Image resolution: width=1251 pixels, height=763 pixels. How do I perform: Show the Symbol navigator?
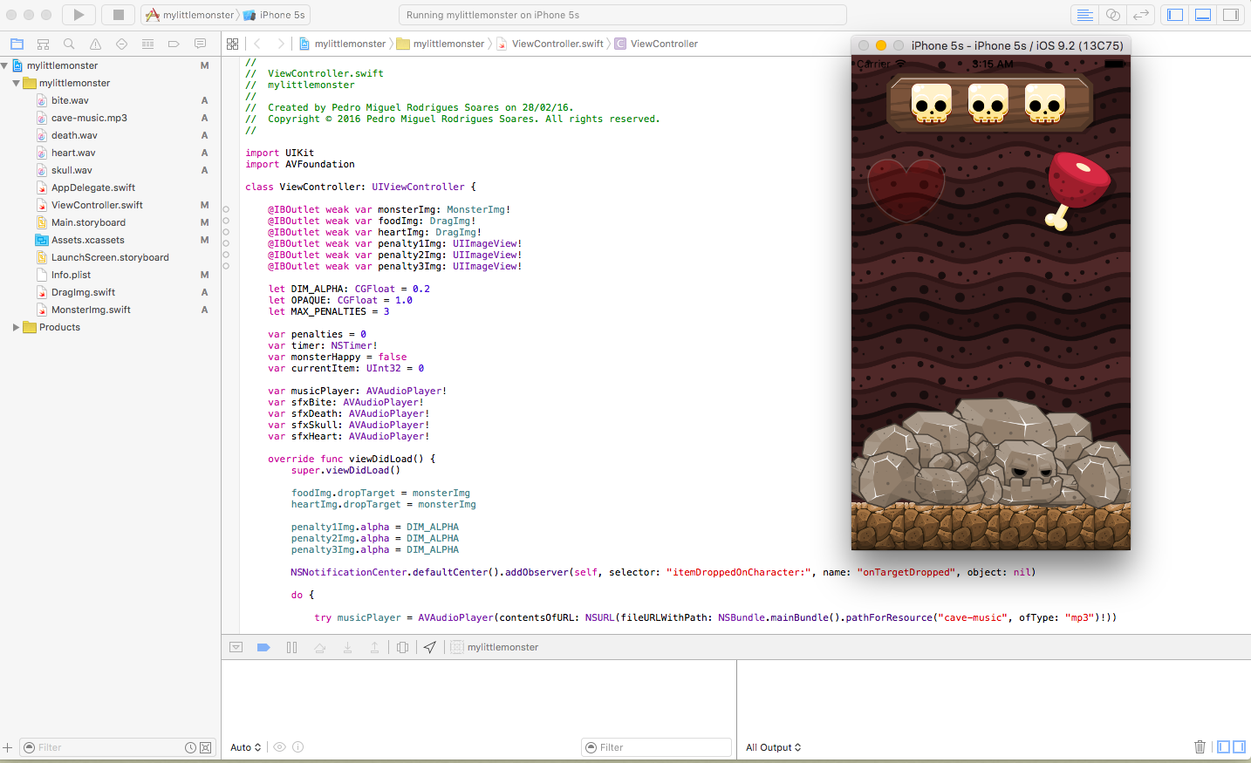click(43, 44)
